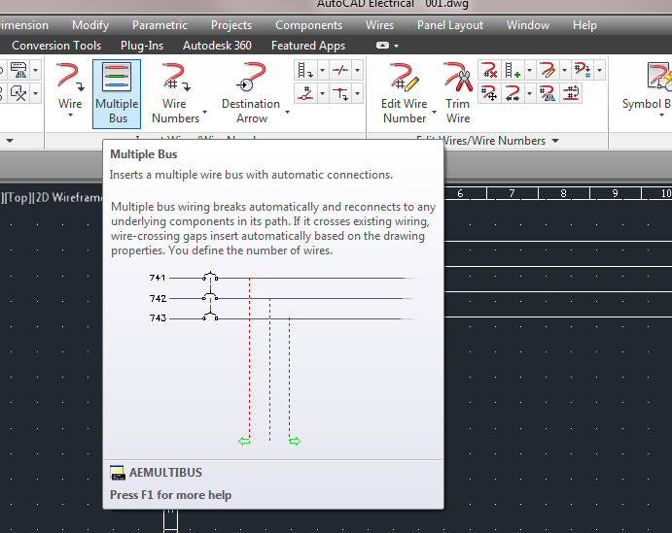
Task: Open the Projects menu
Action: pyautogui.click(x=231, y=25)
